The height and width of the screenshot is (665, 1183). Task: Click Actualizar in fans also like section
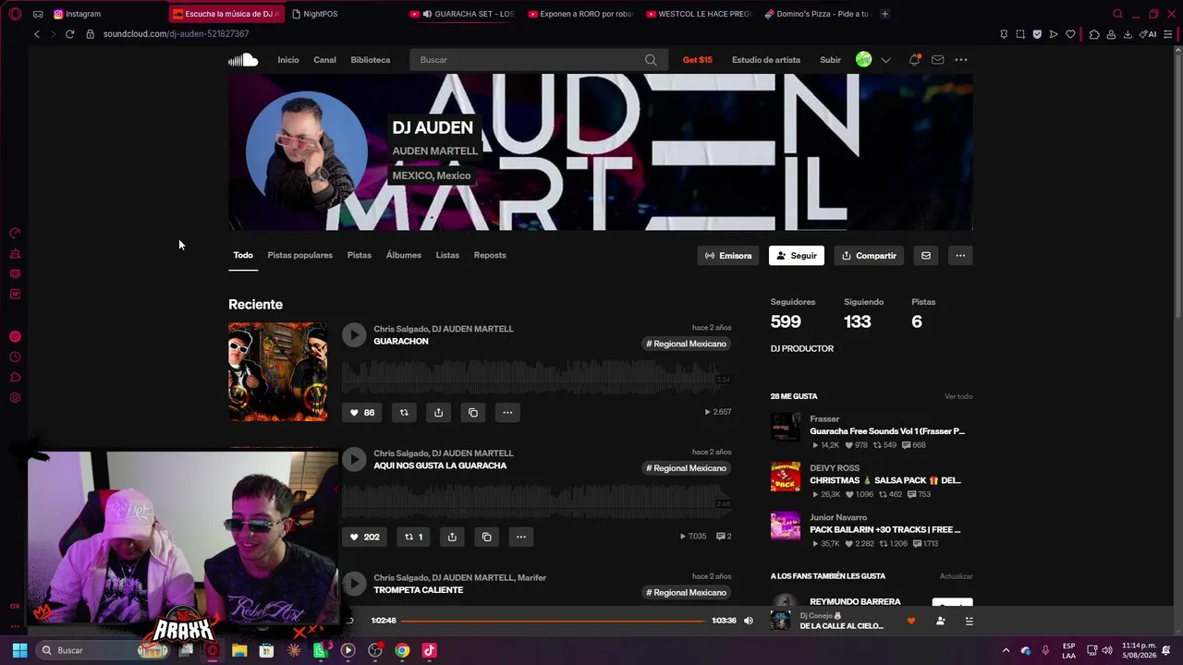(957, 576)
